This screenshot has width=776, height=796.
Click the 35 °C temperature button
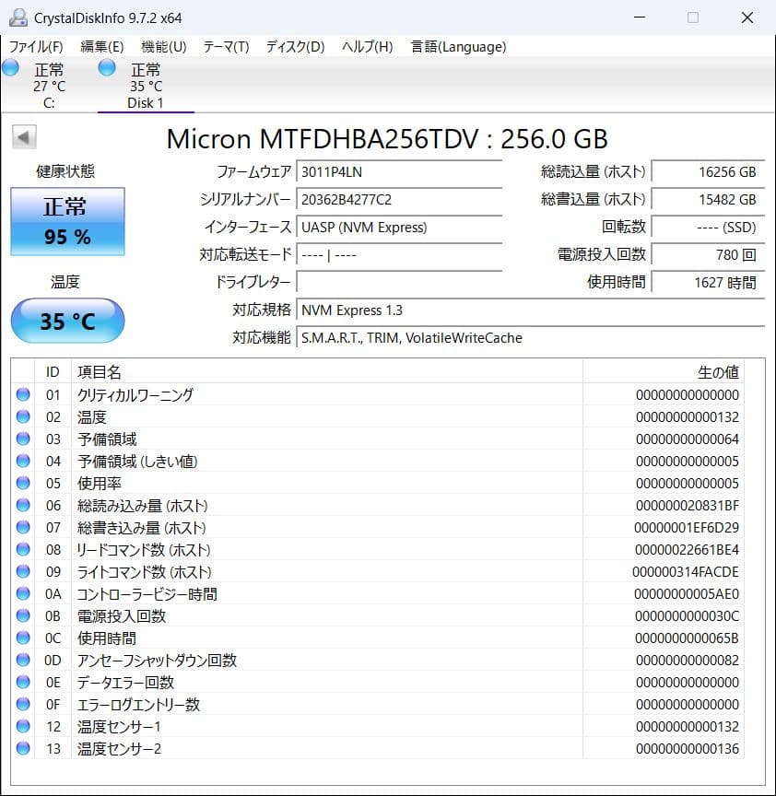[x=67, y=321]
